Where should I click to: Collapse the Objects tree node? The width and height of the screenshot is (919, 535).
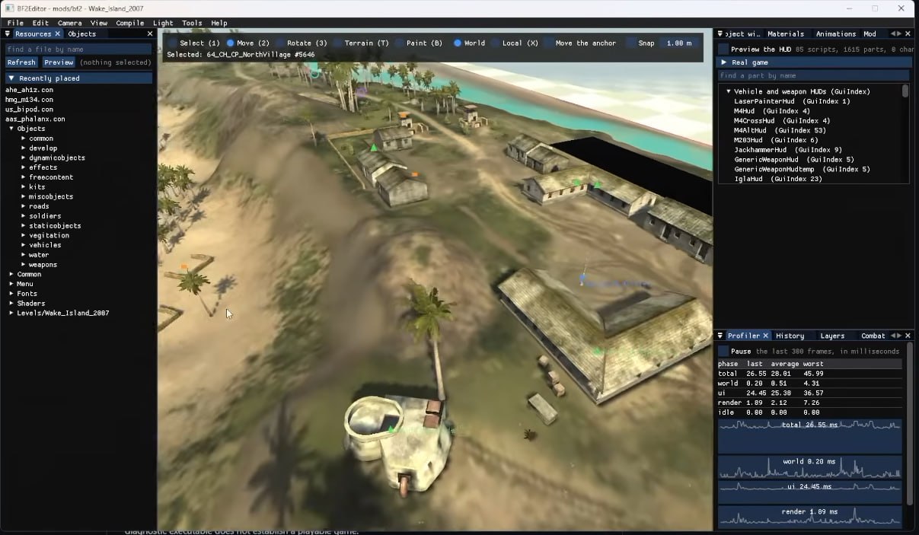[x=11, y=129]
